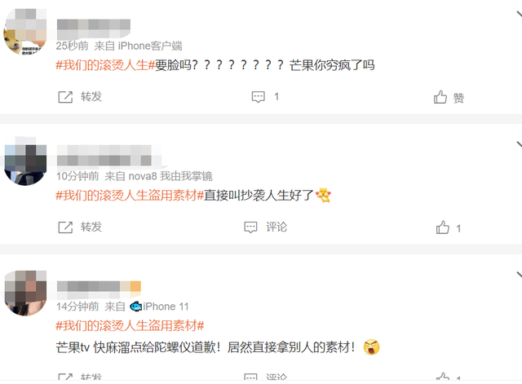Expand the first post's chevron options menu
Screen dimensions: 522x384
coord(519,15)
